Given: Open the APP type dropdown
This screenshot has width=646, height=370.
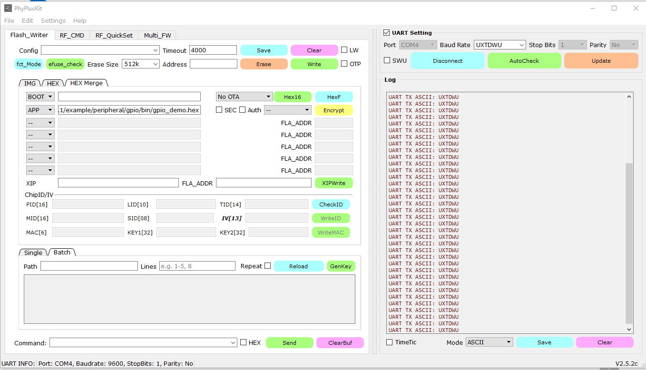Looking at the screenshot, I should (x=40, y=110).
